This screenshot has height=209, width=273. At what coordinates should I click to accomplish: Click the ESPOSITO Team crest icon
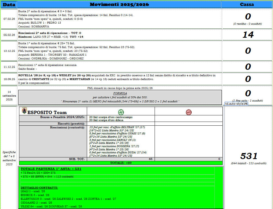(x=24, y=111)
